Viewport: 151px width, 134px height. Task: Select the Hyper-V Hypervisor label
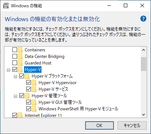tap(57, 83)
